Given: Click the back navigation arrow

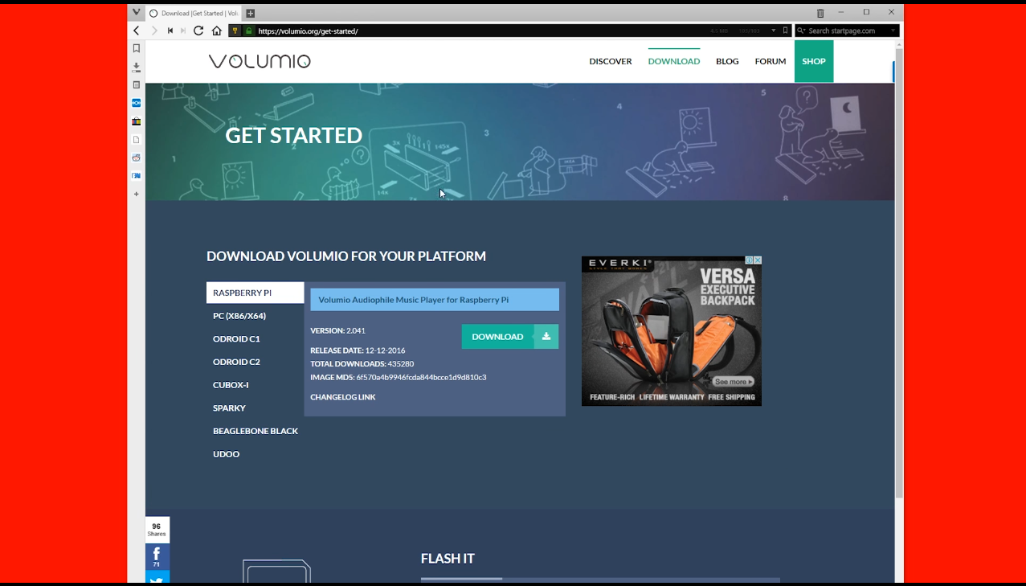Looking at the screenshot, I should coord(136,30).
